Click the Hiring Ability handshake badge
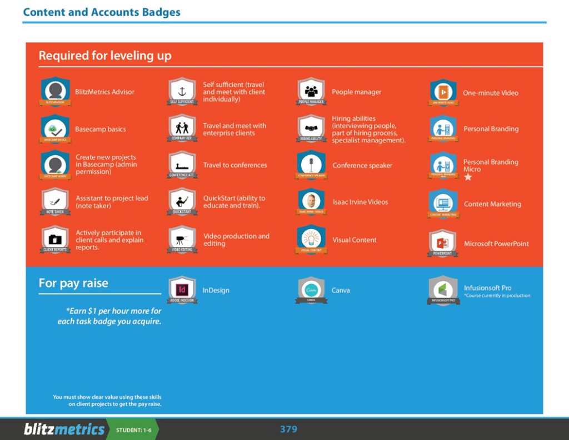The image size is (569, 440). 311,129
